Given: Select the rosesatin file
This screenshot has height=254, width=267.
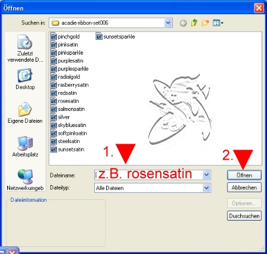Looking at the screenshot, I should [65, 101].
